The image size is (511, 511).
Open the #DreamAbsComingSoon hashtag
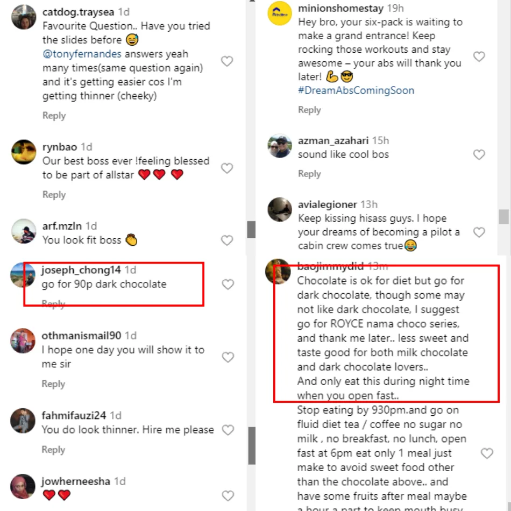356,90
